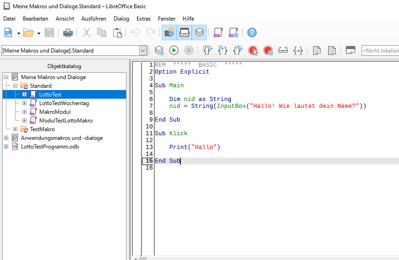
Task: Expand the TestMakro library node
Action: click(15, 129)
